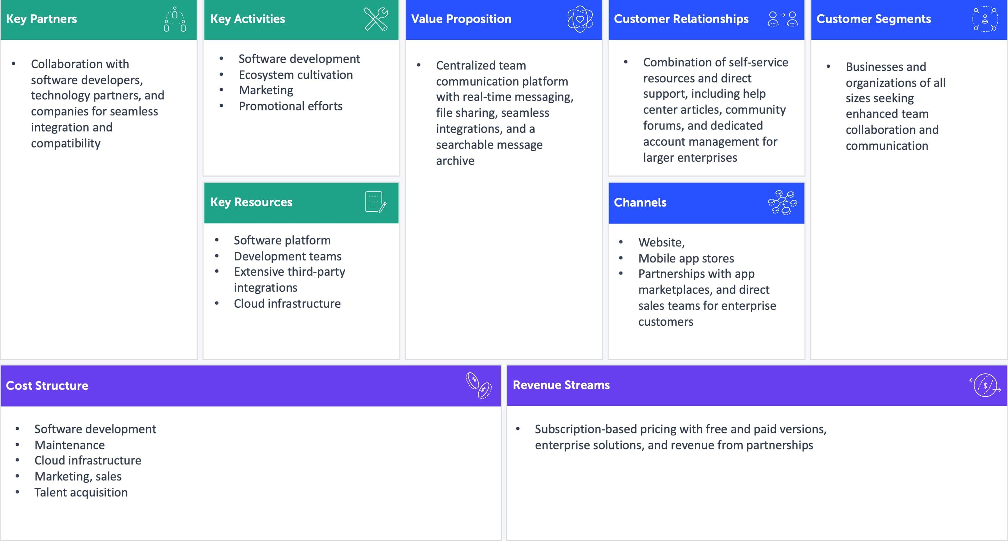This screenshot has height=541, width=1008.
Task: Click the Key Activities wrench-and-screwdriver icon
Action: click(x=376, y=19)
